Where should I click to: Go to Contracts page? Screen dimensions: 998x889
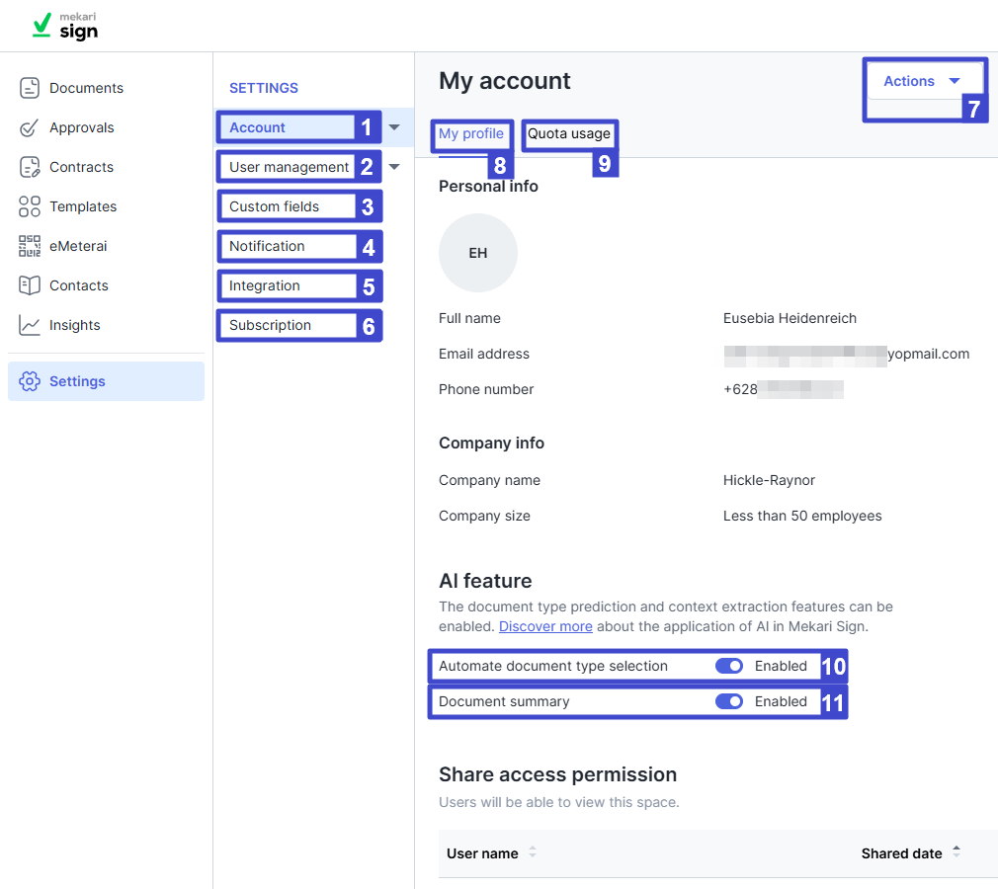81,167
